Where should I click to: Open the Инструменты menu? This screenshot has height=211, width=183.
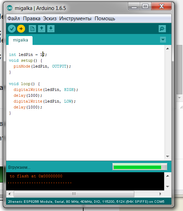click(x=75, y=19)
